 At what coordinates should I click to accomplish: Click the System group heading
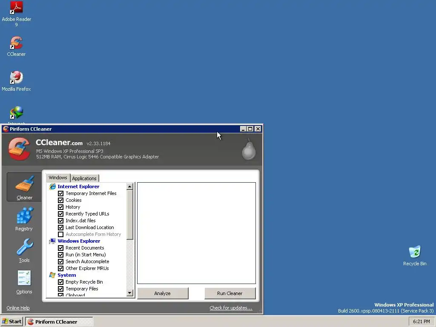[x=67, y=275]
